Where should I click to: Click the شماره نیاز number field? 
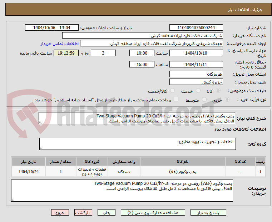point(196,28)
